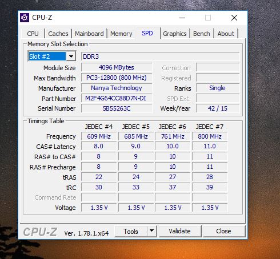Click the JEDEC #4 column header
Image resolution: width=280 pixels, height=259 pixels.
click(99, 127)
